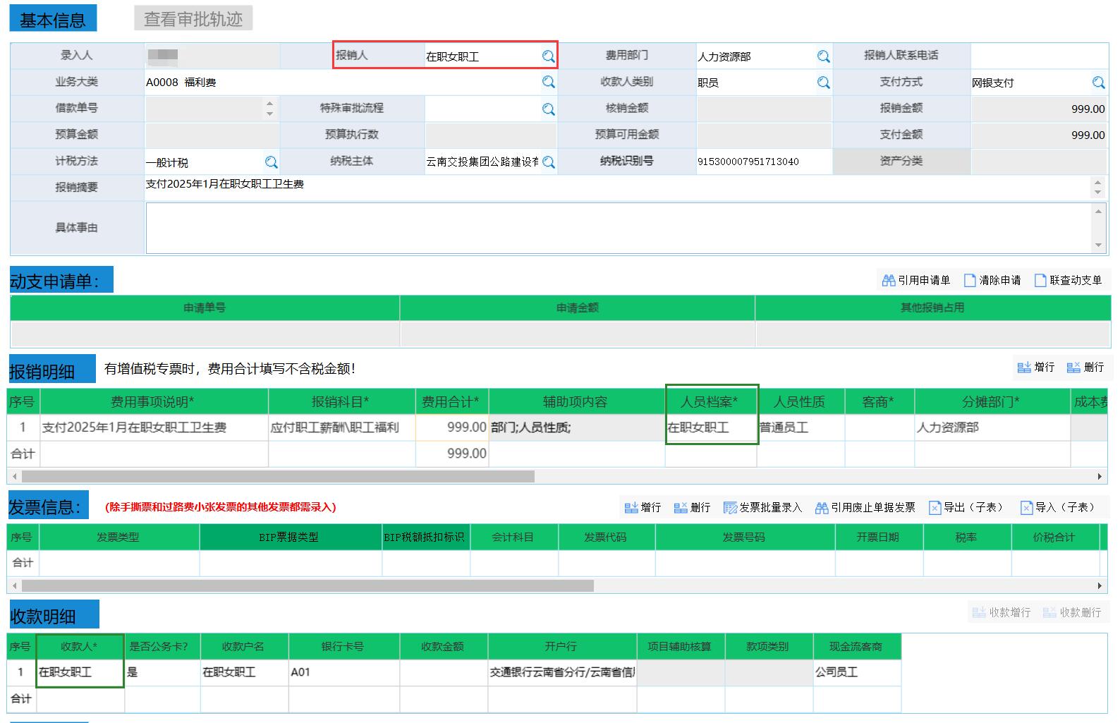Click right arrow of 报销明细 horizontal scrollbar
This screenshot has width=1120, height=723.
coord(1100,477)
